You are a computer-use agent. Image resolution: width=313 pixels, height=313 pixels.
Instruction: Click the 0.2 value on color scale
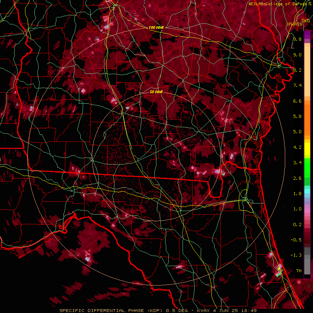(x=297, y=225)
